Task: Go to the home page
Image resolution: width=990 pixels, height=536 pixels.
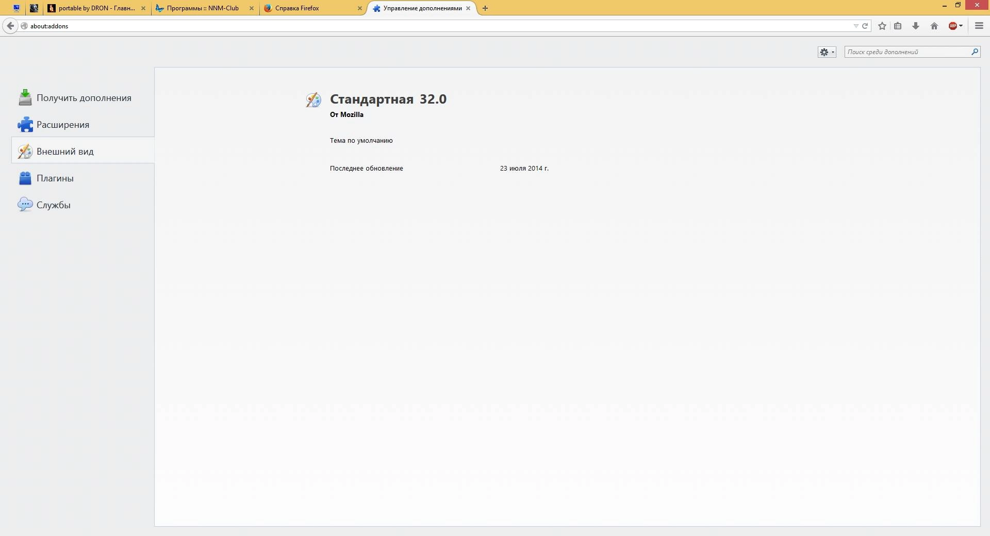Action: click(x=934, y=26)
